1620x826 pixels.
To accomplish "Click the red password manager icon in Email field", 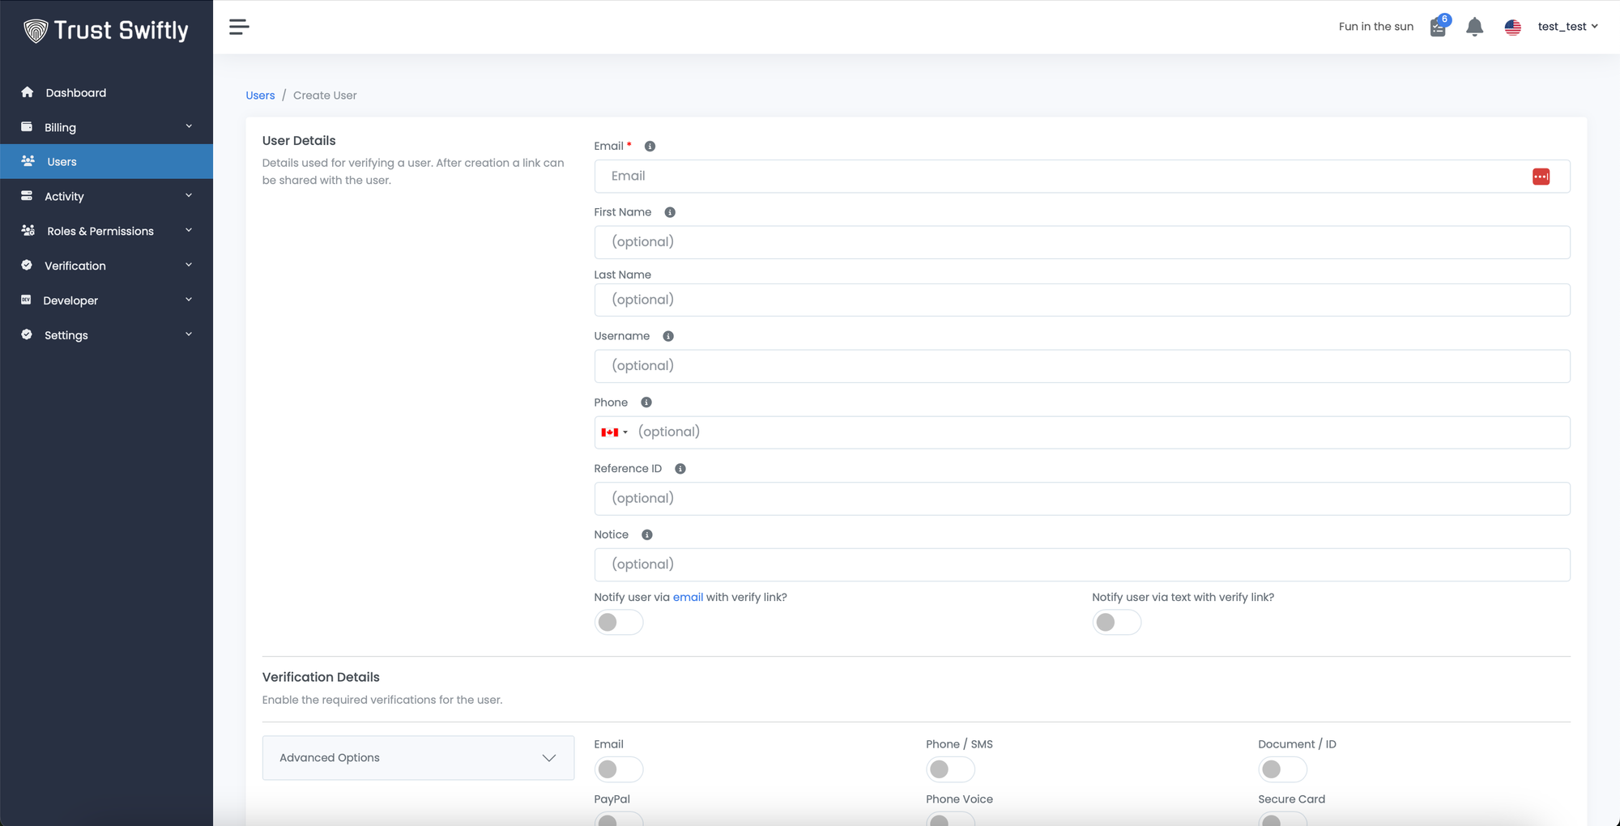I will pos(1541,177).
